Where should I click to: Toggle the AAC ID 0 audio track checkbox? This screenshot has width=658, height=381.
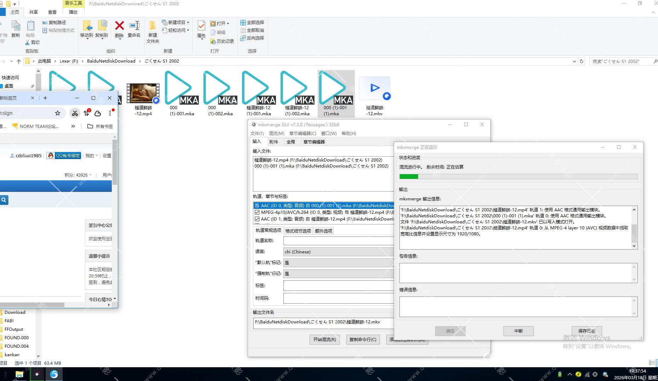(x=257, y=206)
